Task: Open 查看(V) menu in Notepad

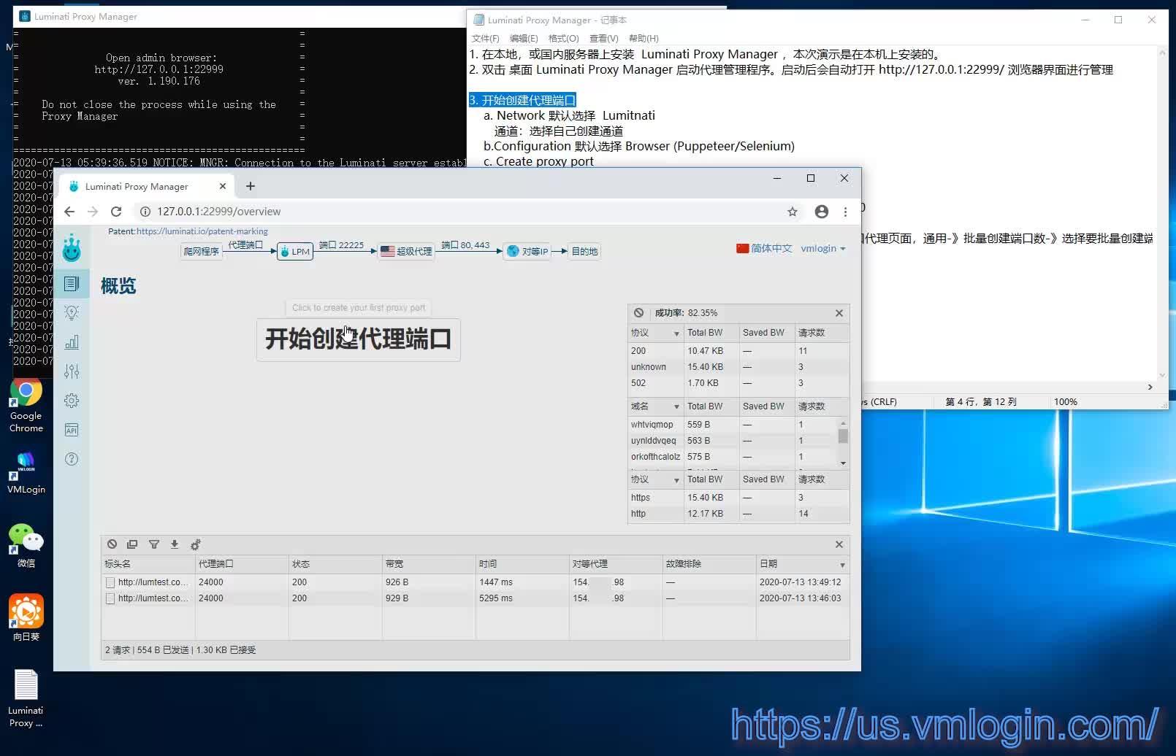Action: 604,39
